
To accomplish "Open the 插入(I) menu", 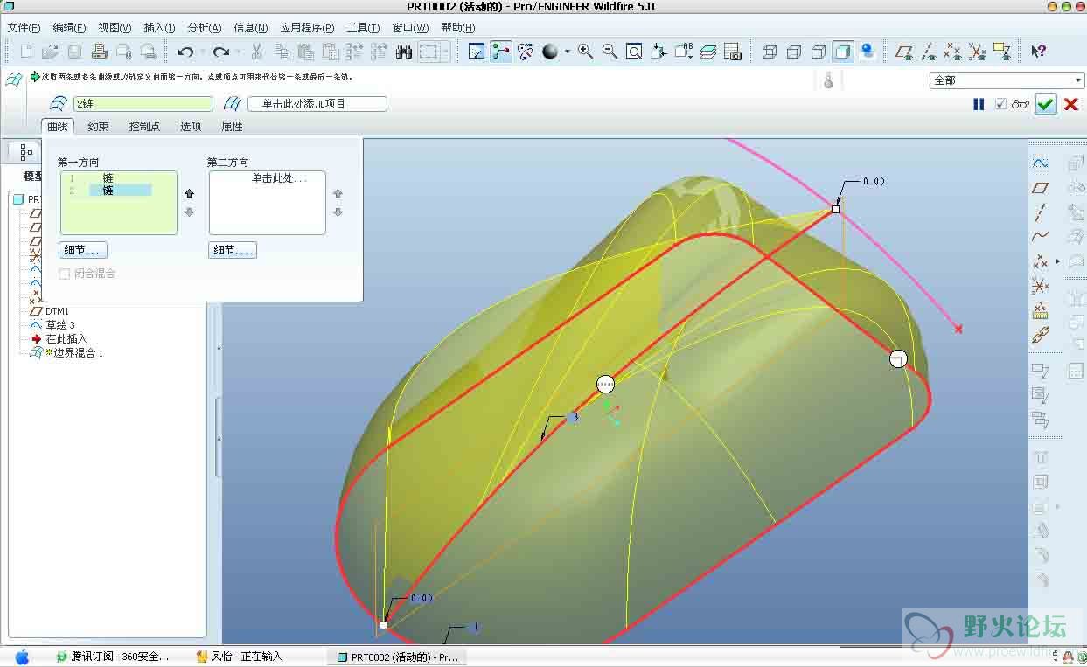I will tap(159, 28).
